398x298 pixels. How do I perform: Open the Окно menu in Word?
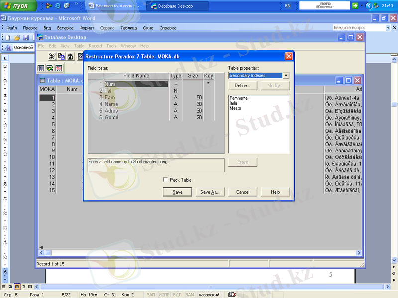tap(148, 28)
